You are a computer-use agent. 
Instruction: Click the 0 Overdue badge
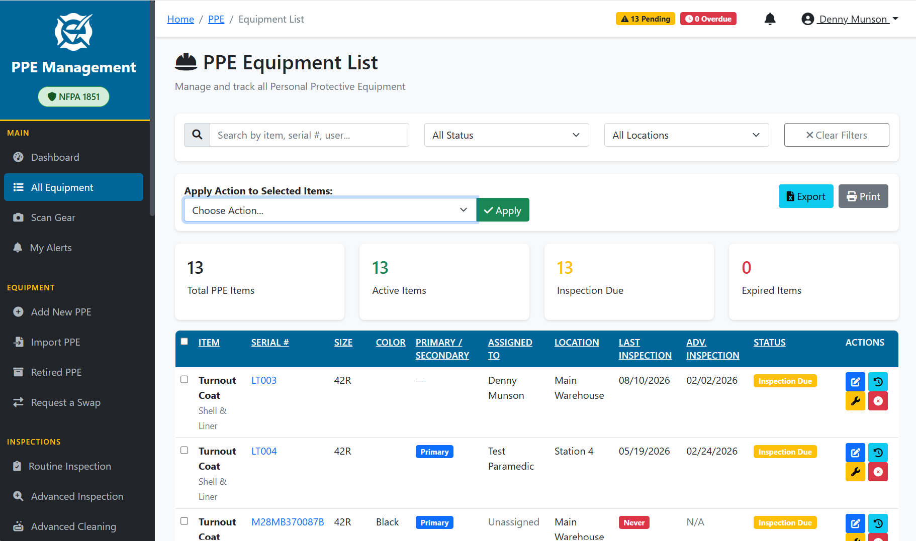(x=708, y=19)
